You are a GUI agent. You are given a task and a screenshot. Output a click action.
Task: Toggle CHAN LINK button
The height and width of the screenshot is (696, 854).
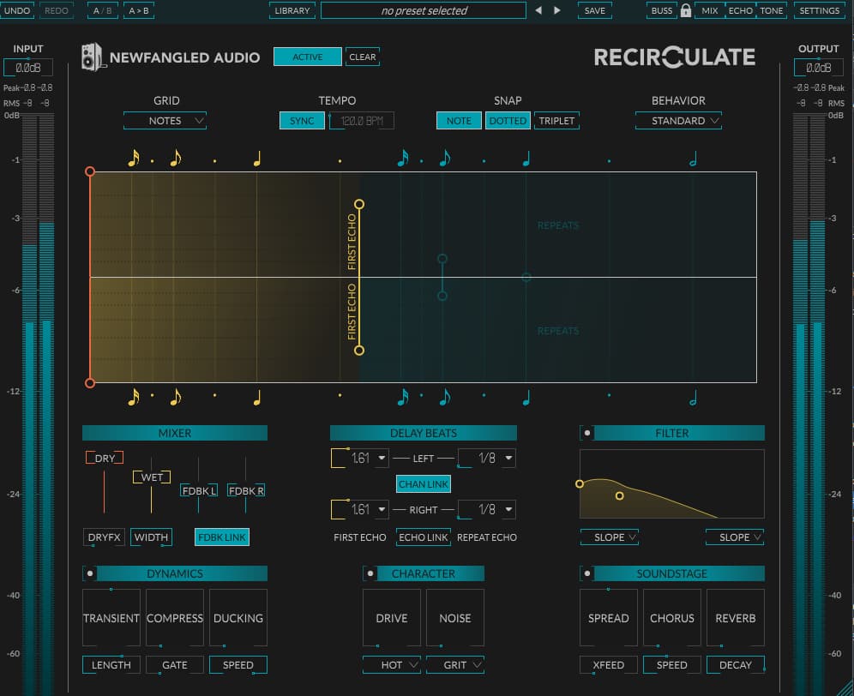pyautogui.click(x=424, y=483)
